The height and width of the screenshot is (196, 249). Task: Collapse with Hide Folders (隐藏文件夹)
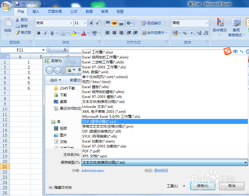pyautogui.click(x=60, y=187)
